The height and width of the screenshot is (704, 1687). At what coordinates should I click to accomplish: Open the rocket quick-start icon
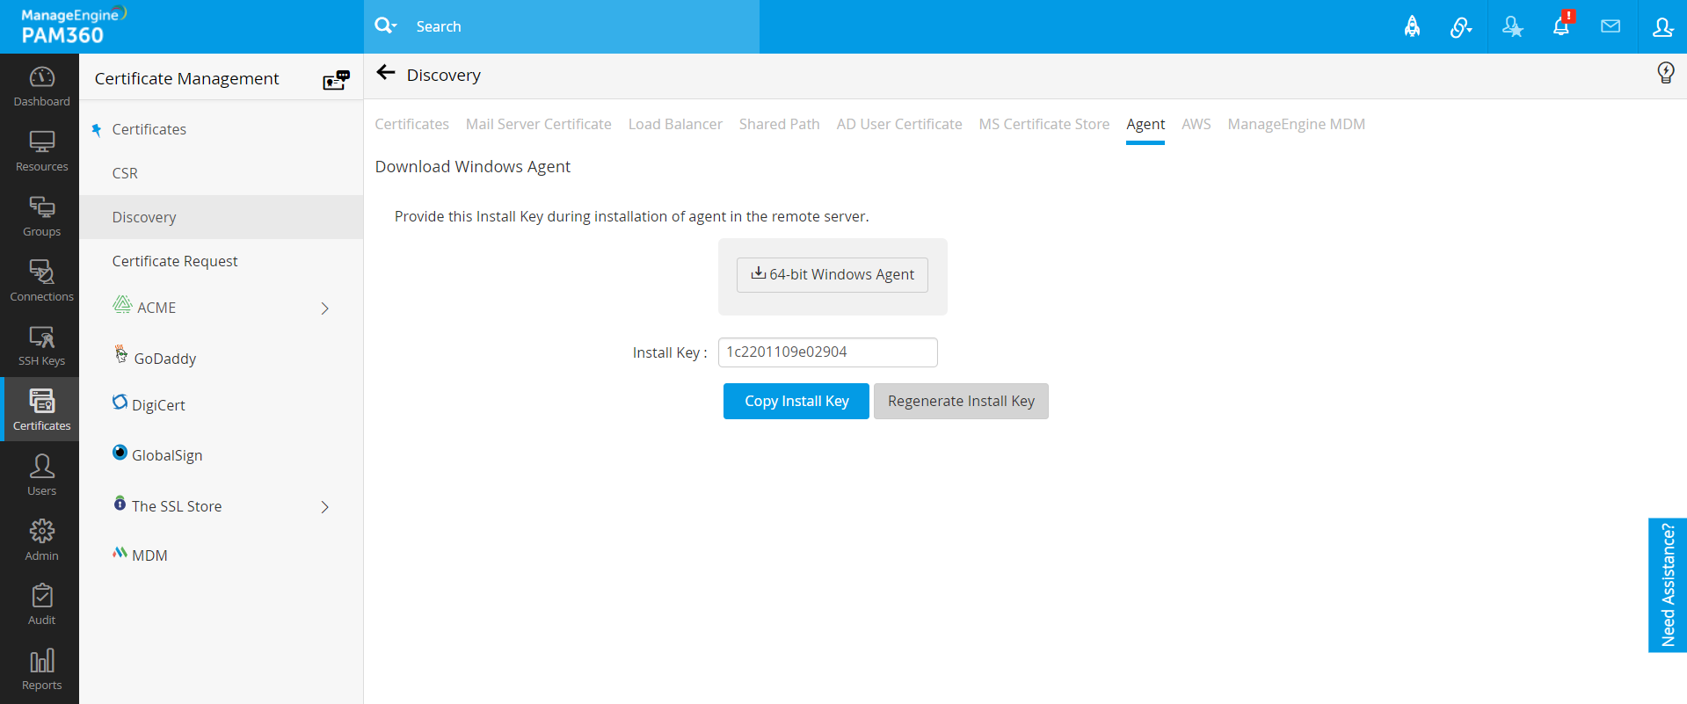click(1412, 26)
